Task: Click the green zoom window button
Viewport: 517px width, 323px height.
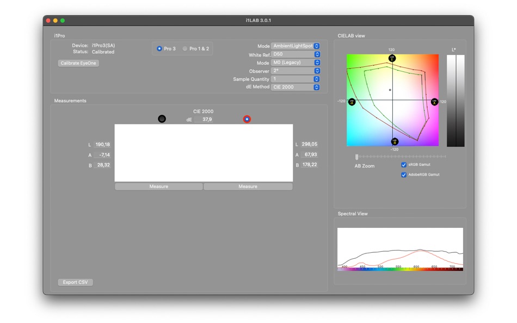Action: click(x=63, y=21)
